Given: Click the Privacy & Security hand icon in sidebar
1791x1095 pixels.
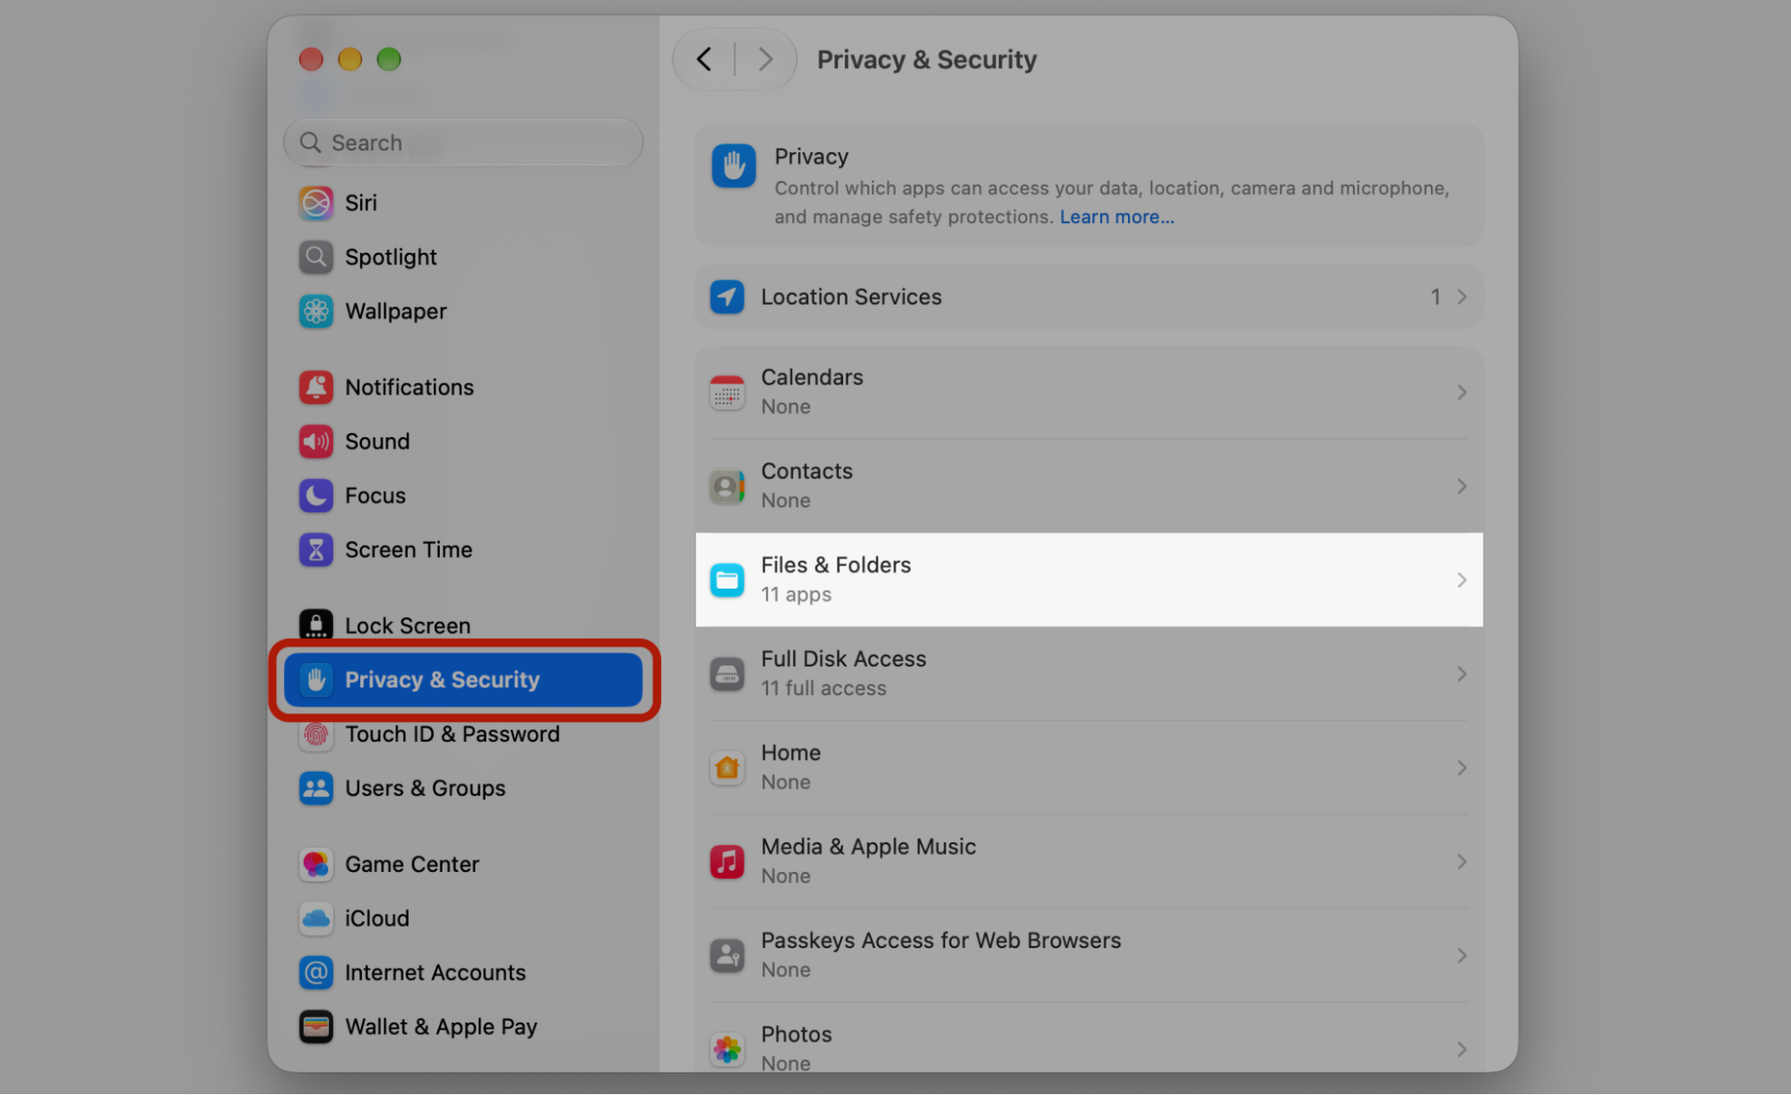Looking at the screenshot, I should click(315, 680).
